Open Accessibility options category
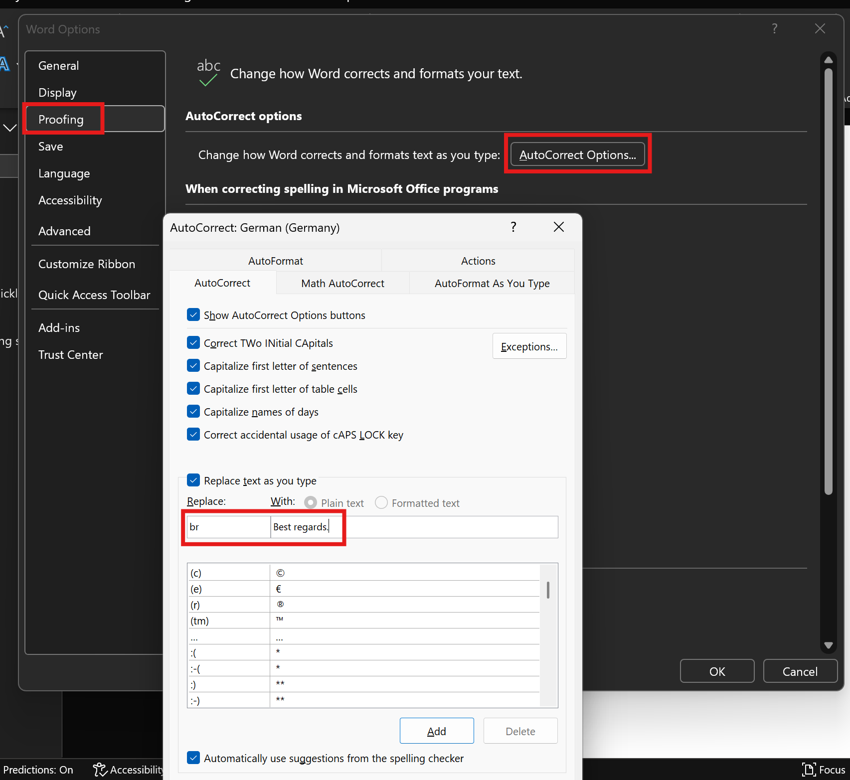 (x=95, y=200)
